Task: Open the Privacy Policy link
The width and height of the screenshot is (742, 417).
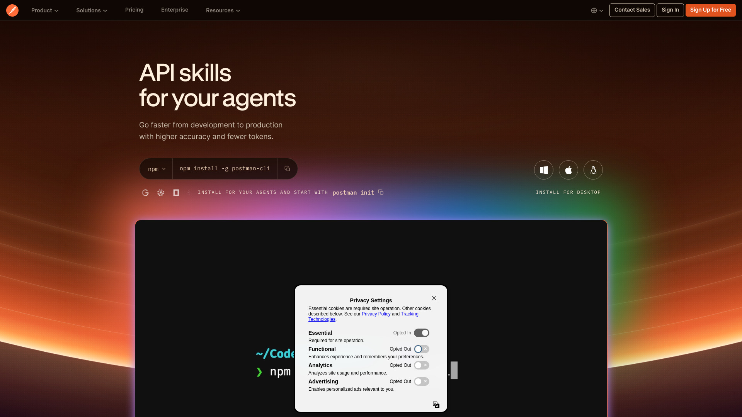Action: click(376, 314)
